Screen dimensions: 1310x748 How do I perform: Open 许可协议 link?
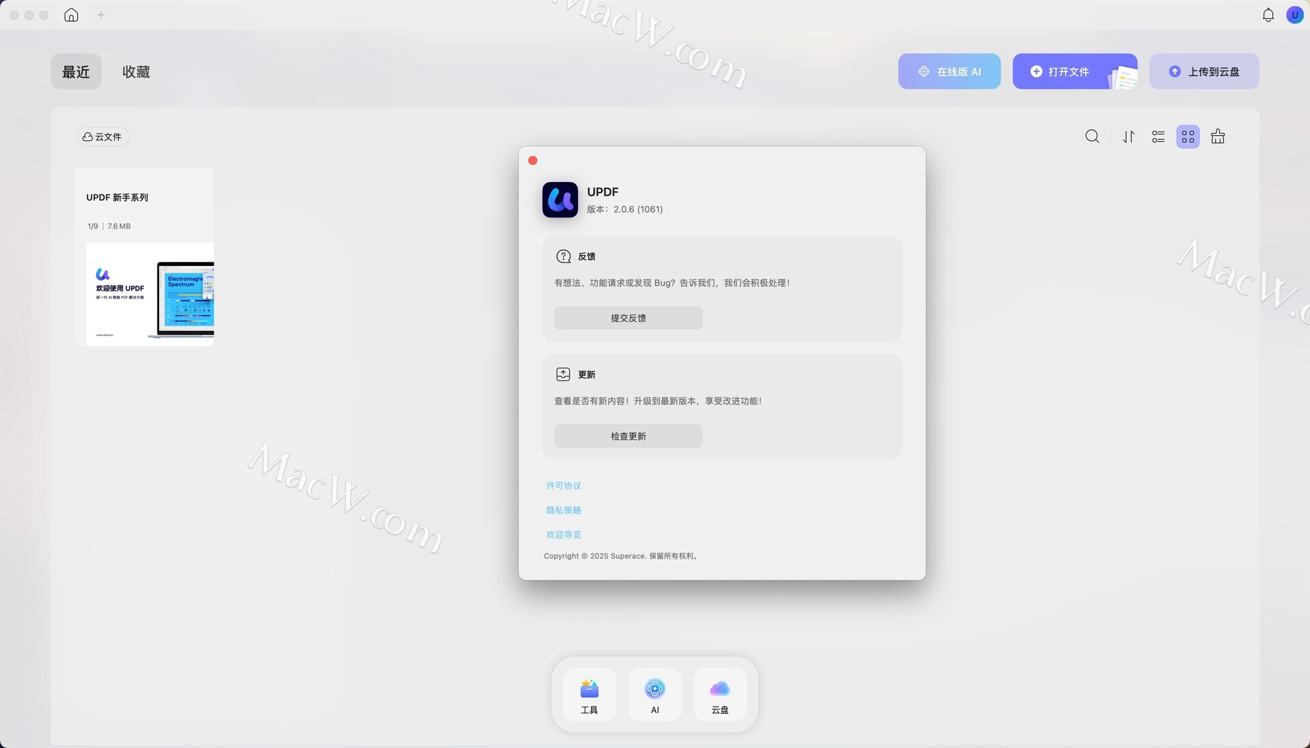(564, 486)
